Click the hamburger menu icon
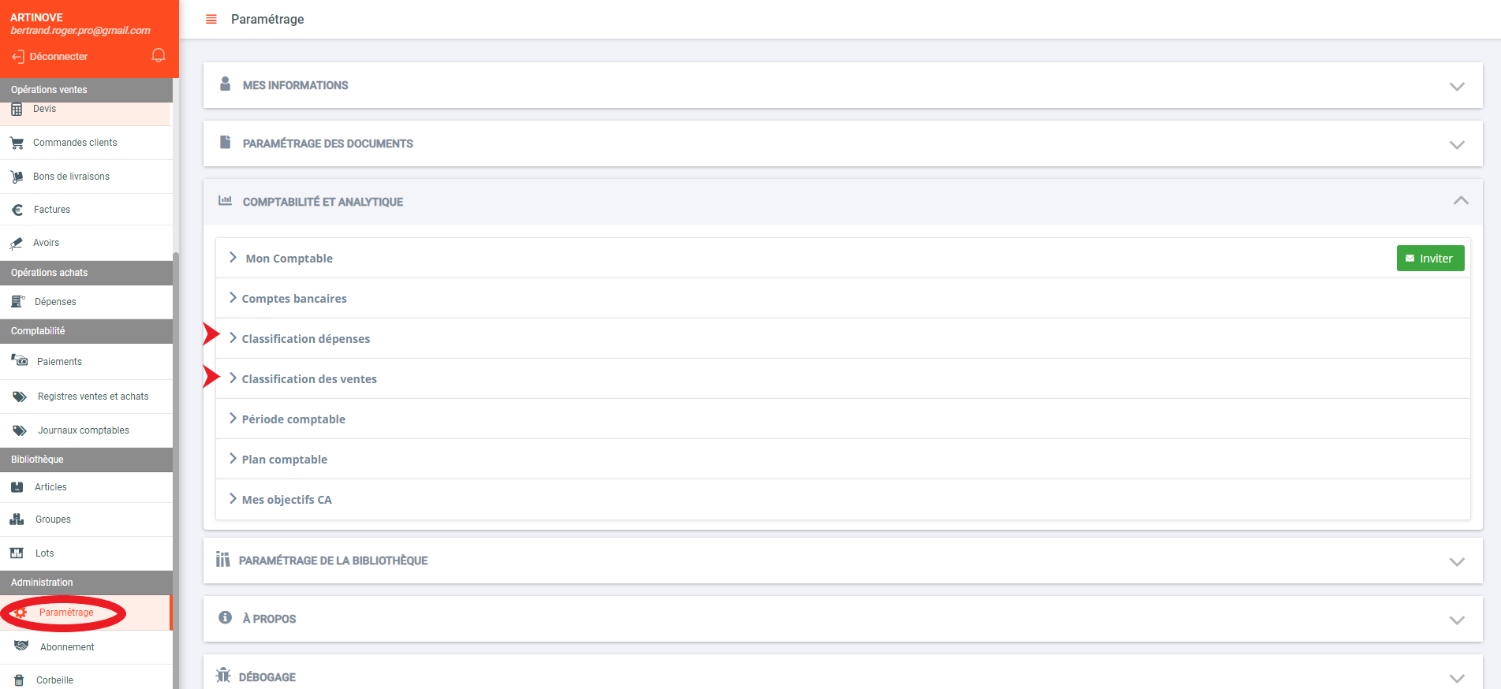 211,19
